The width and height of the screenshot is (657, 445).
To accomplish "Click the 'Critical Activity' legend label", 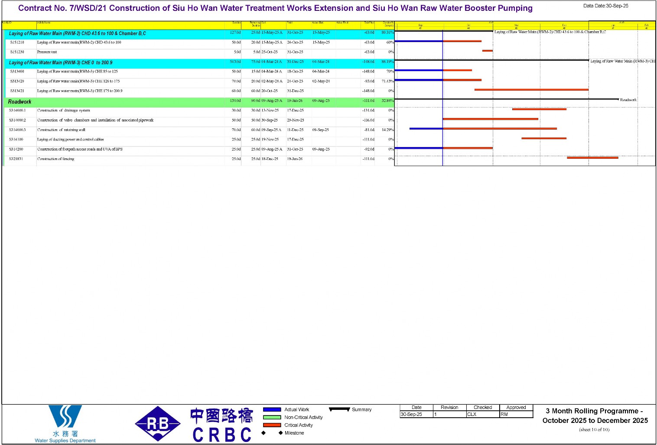I will 299,425.
